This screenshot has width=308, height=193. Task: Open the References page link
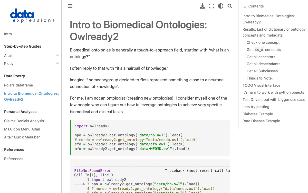point(14,159)
